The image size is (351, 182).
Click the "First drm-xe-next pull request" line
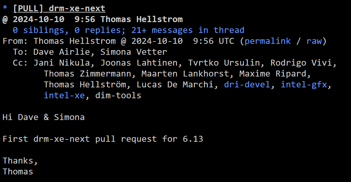pyautogui.click(x=102, y=139)
